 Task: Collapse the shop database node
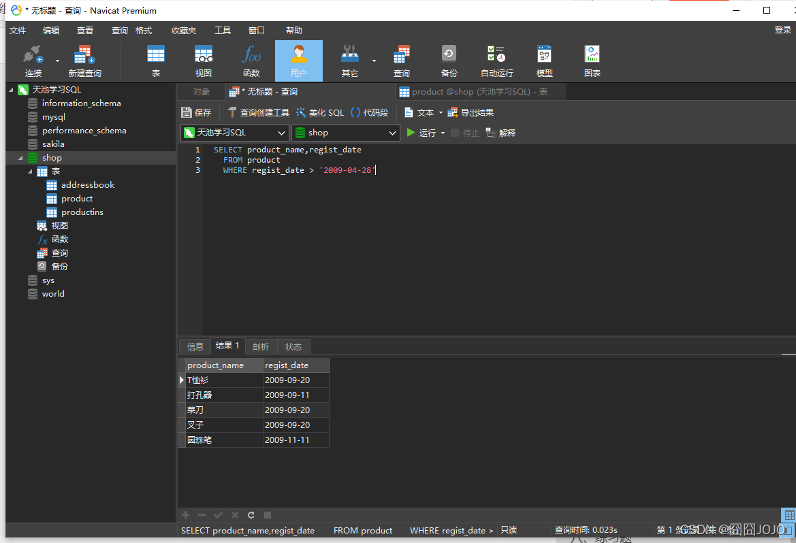21,158
